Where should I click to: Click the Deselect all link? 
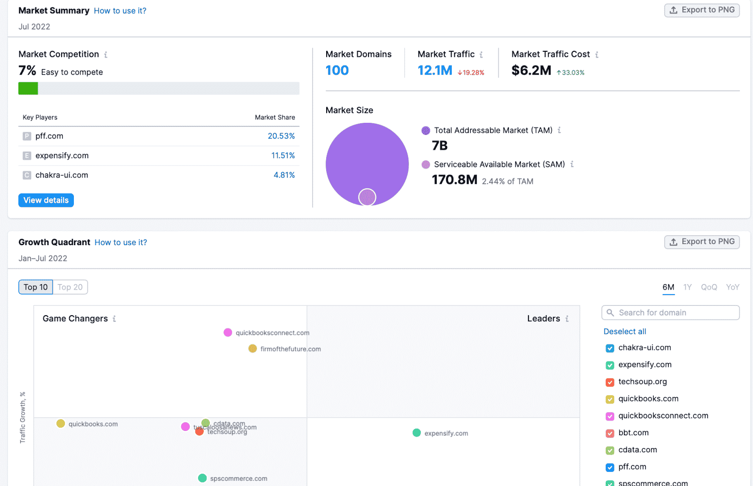625,331
